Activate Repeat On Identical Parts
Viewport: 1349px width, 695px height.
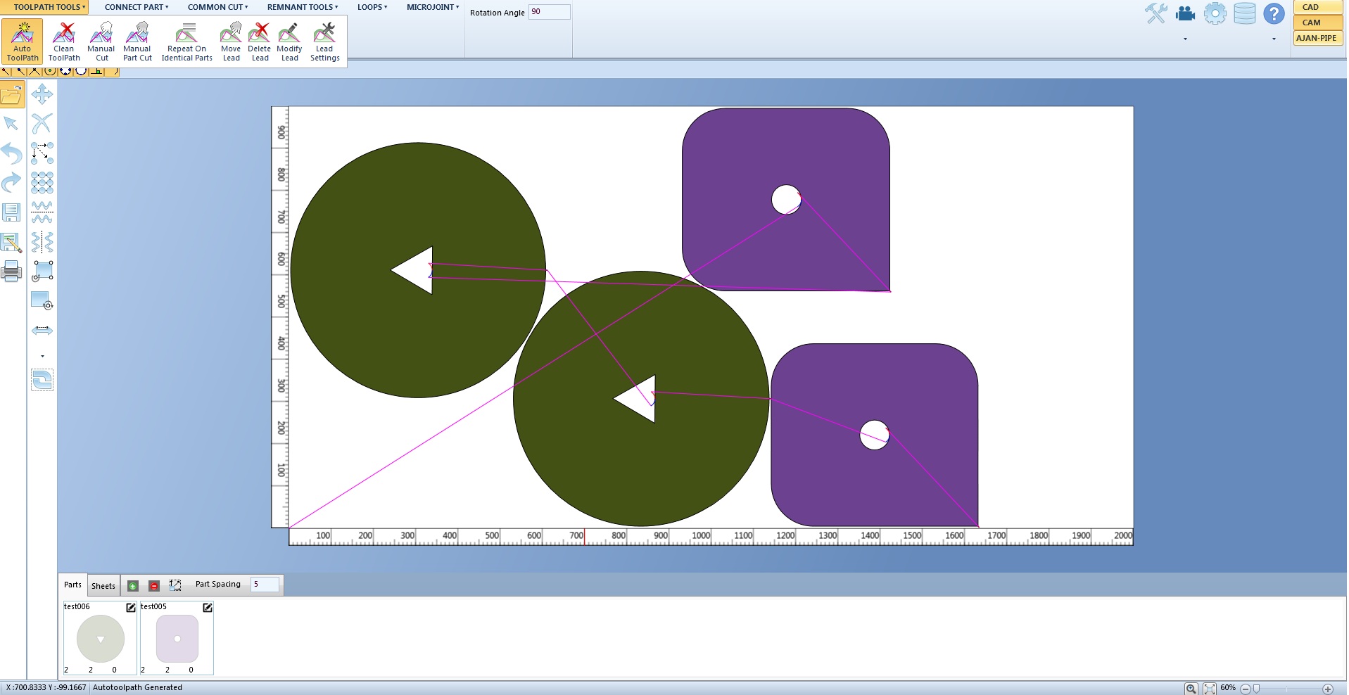tap(186, 42)
